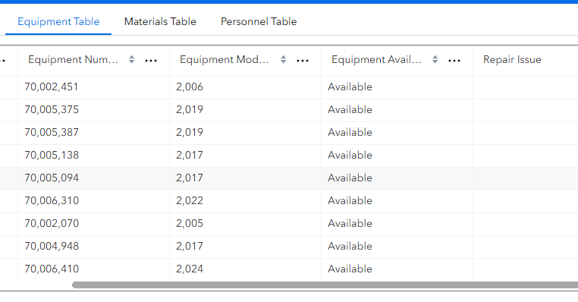Click the Equipment Avail… column header text
This screenshot has width=578, height=302.
[x=376, y=60]
